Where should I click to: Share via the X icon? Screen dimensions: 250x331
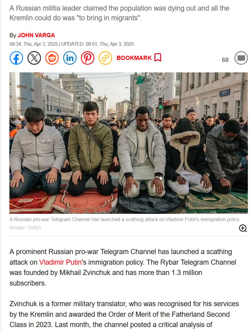[34, 58]
